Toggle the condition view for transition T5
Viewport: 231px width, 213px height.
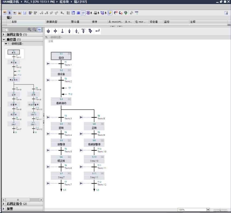[x=48, y=150]
